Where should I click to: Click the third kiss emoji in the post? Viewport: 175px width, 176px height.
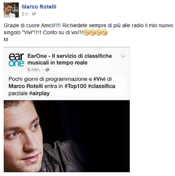click(x=98, y=32)
